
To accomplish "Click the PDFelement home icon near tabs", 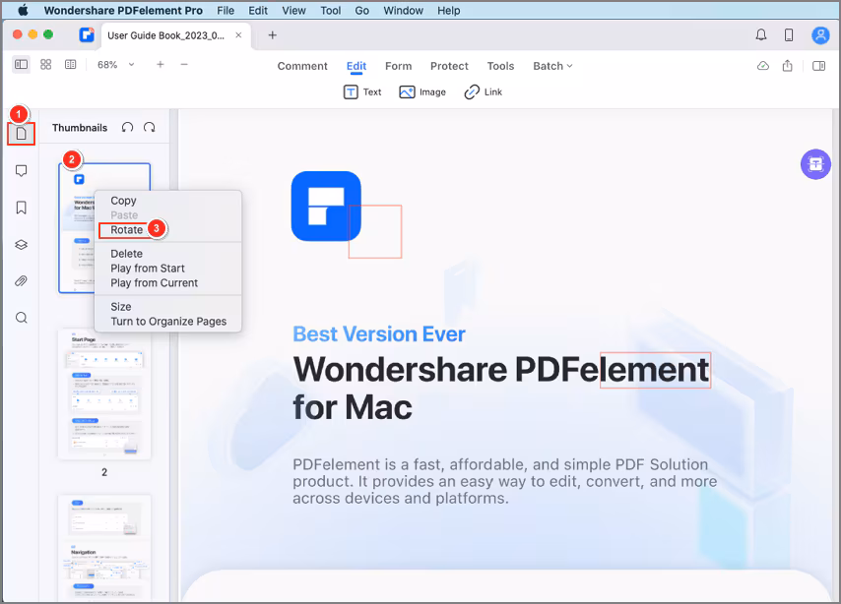I will coord(87,34).
